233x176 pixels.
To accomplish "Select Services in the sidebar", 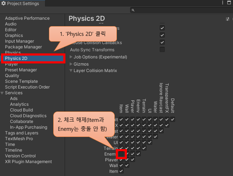I will [14, 93].
